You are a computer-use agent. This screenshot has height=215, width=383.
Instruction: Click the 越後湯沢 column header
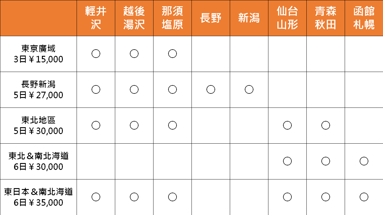[134, 18]
